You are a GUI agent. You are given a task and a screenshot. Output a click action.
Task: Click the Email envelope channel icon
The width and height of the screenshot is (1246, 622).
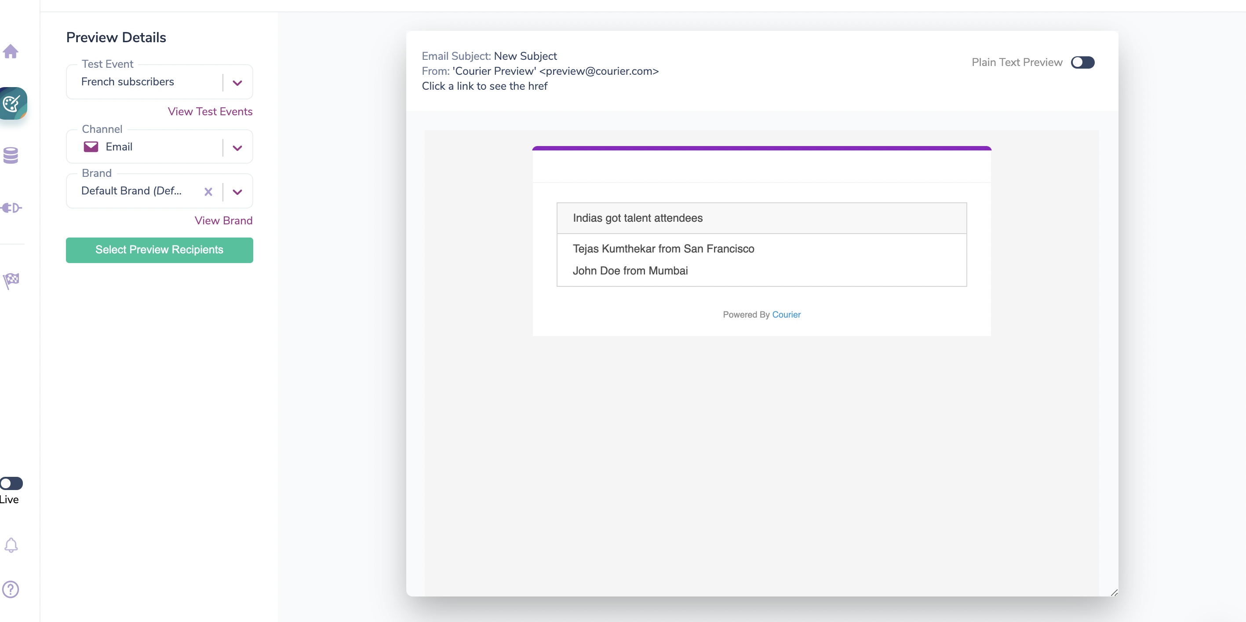[x=91, y=146]
